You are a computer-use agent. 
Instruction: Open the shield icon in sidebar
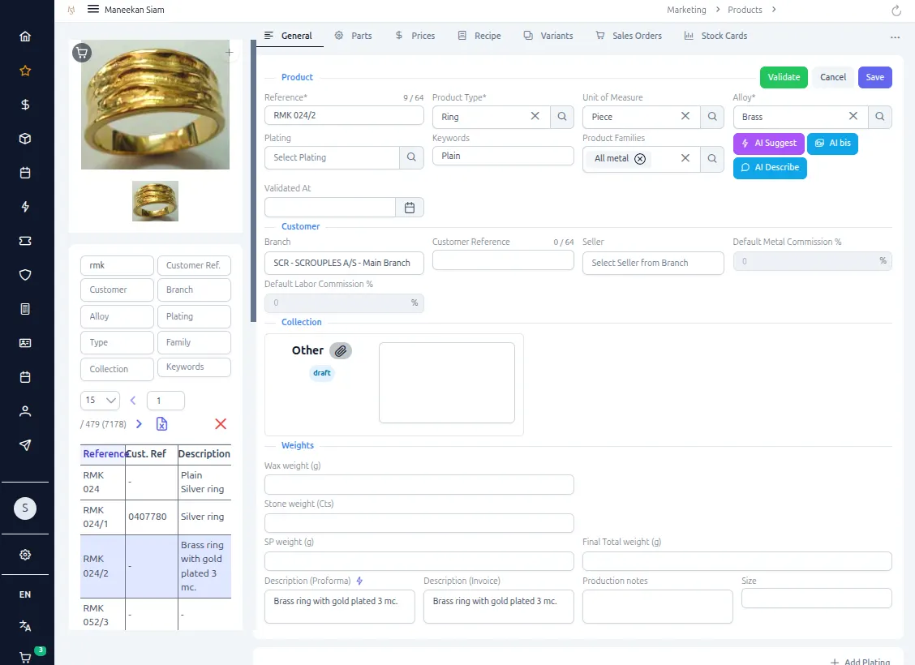(25, 275)
